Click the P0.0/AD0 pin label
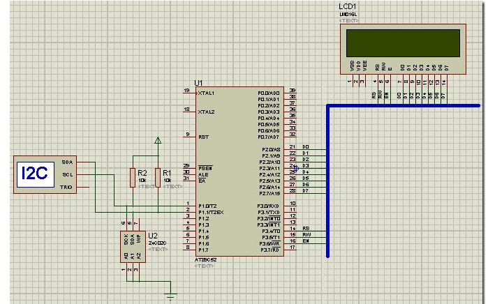The image size is (488, 304). click(x=269, y=93)
